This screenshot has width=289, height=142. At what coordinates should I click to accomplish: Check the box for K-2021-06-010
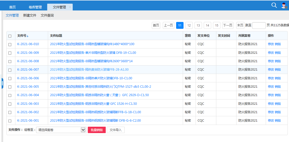(10, 44)
